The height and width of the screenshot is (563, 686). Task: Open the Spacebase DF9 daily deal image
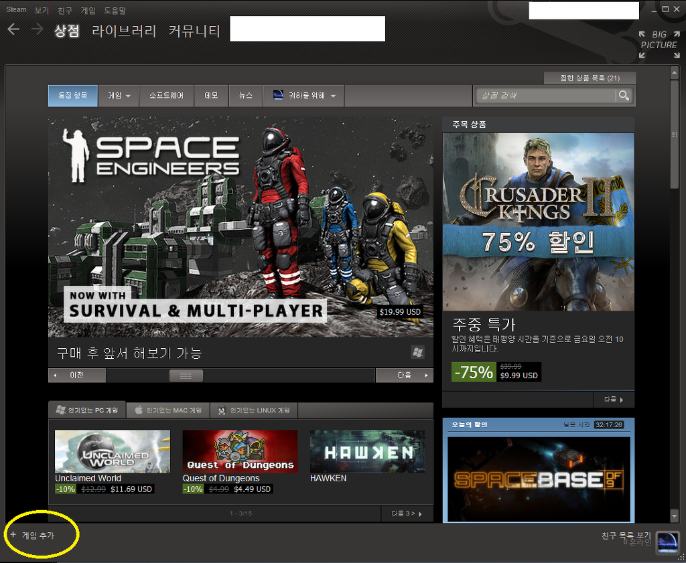pyautogui.click(x=539, y=479)
